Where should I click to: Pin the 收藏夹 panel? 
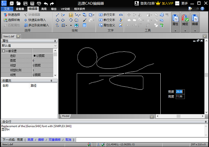point(52,81)
